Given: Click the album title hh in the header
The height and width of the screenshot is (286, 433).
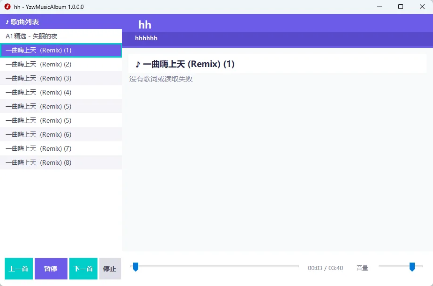Looking at the screenshot, I should point(145,25).
